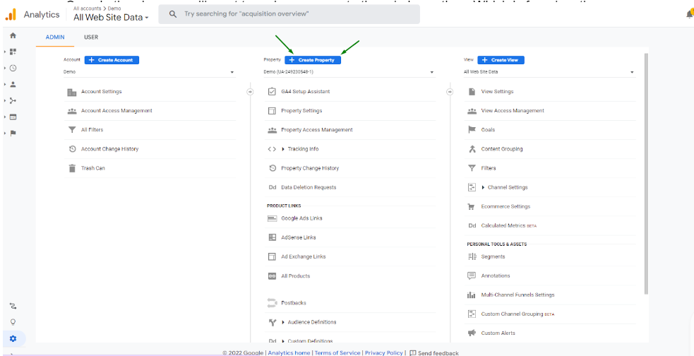Expand Channel Settings section
This screenshot has width=694, height=356.
[x=484, y=188]
